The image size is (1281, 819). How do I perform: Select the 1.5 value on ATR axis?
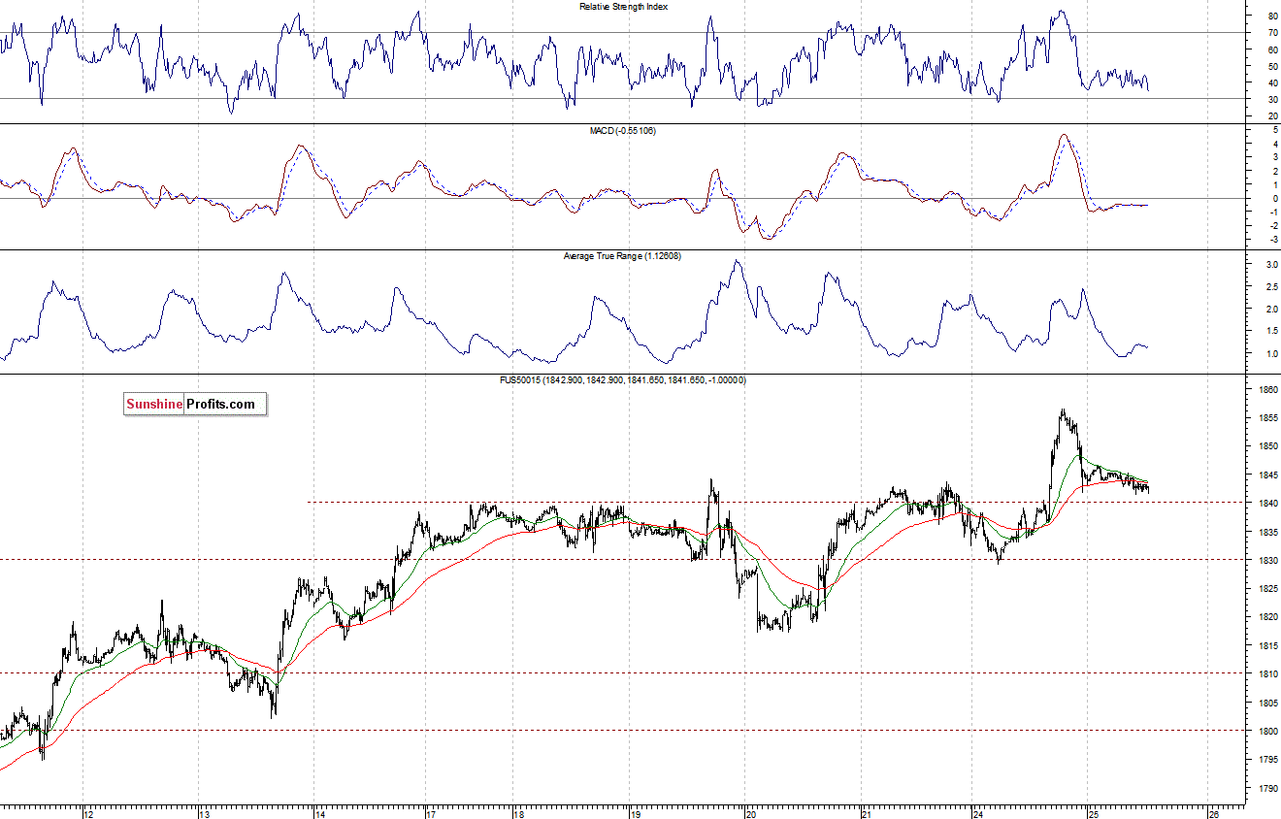click(1270, 331)
